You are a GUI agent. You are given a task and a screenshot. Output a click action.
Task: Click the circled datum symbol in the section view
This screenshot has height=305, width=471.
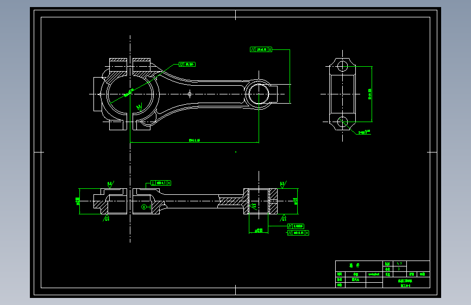click(x=144, y=207)
